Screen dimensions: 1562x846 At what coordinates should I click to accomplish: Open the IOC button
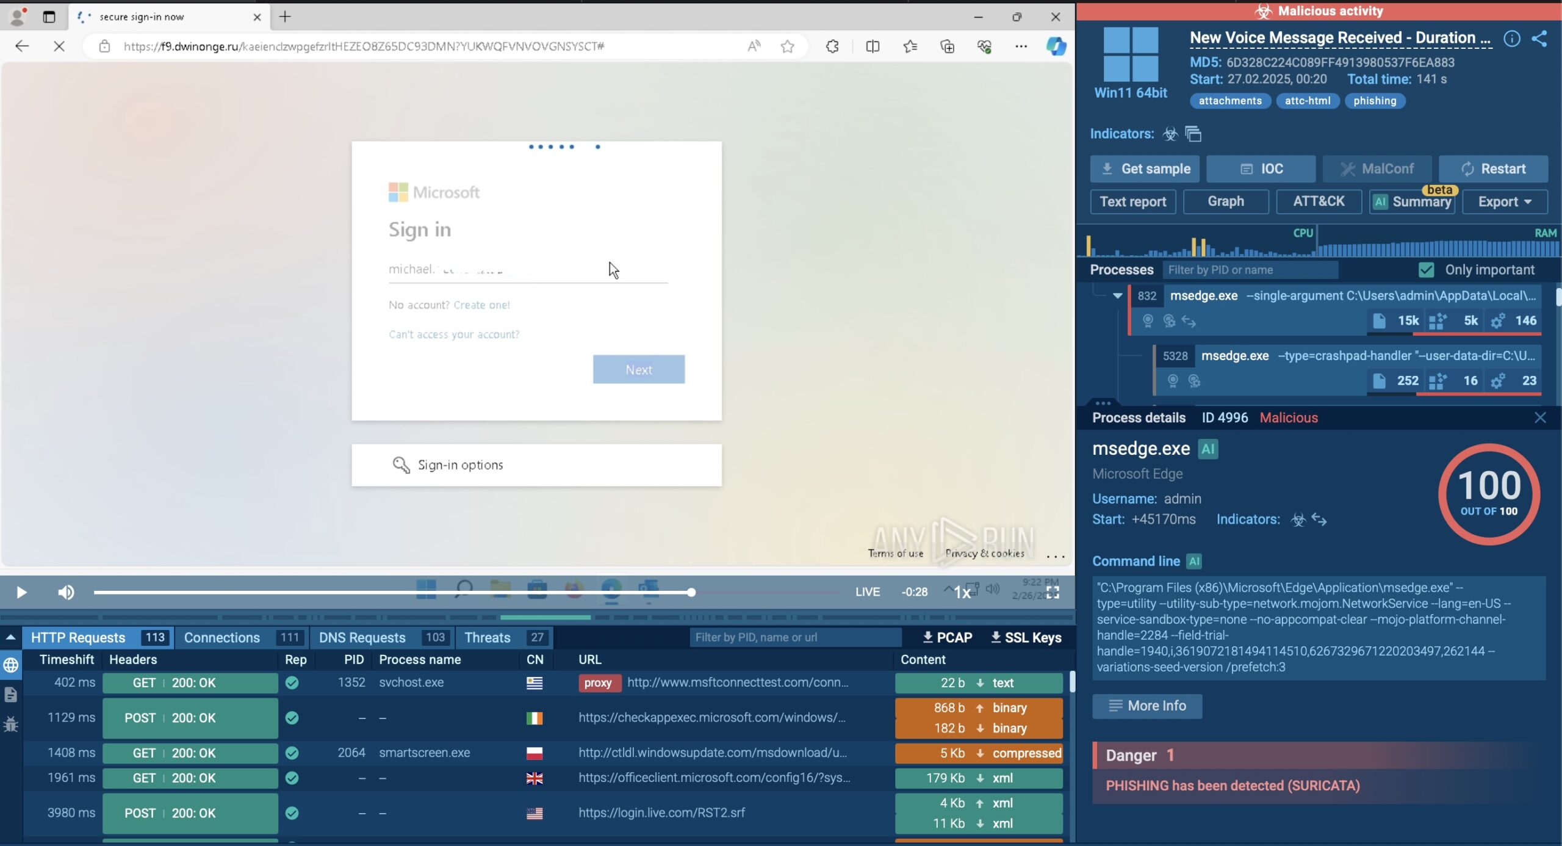pyautogui.click(x=1261, y=169)
